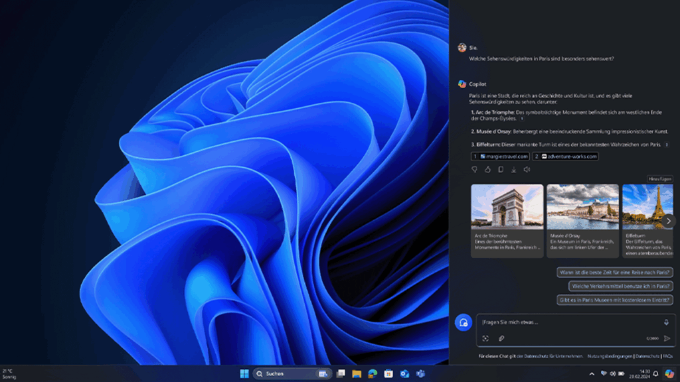Viewport: 680px width, 382px height.
Task: Read the answer aloud with speaker icon
Action: pyautogui.click(x=527, y=170)
